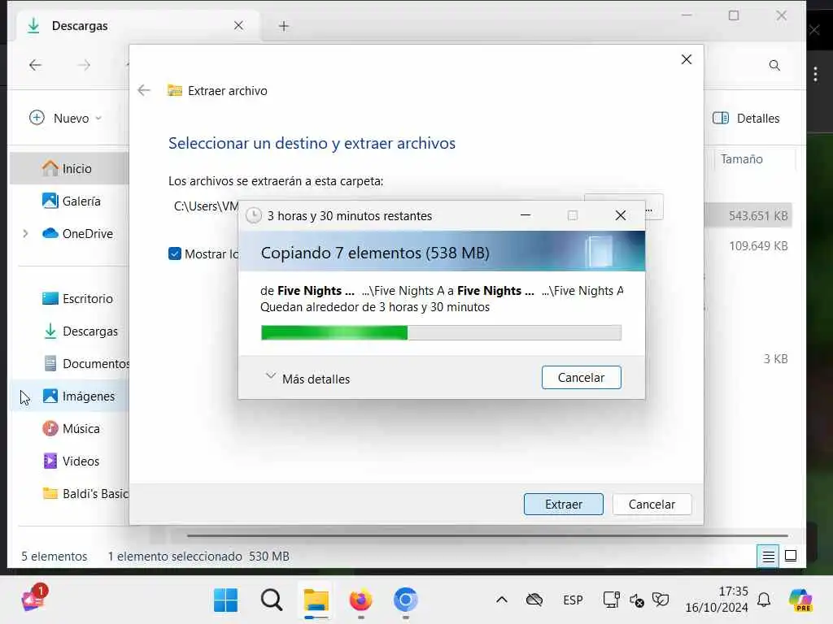Click the Explorer search magnifier icon
833x624 pixels.
tap(774, 65)
